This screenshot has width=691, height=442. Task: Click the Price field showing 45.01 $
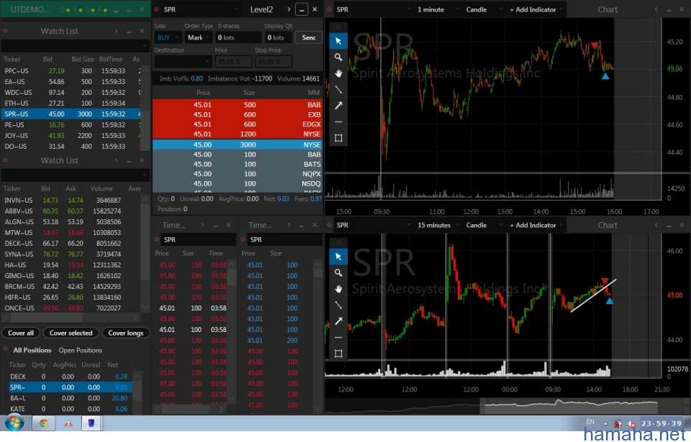pyautogui.click(x=233, y=62)
